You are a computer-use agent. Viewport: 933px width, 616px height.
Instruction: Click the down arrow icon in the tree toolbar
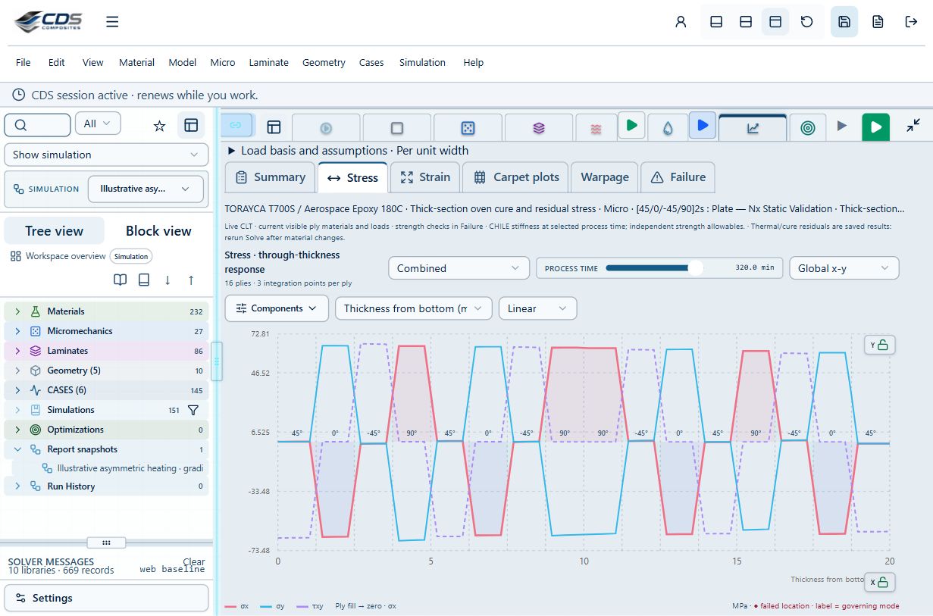[x=168, y=280]
